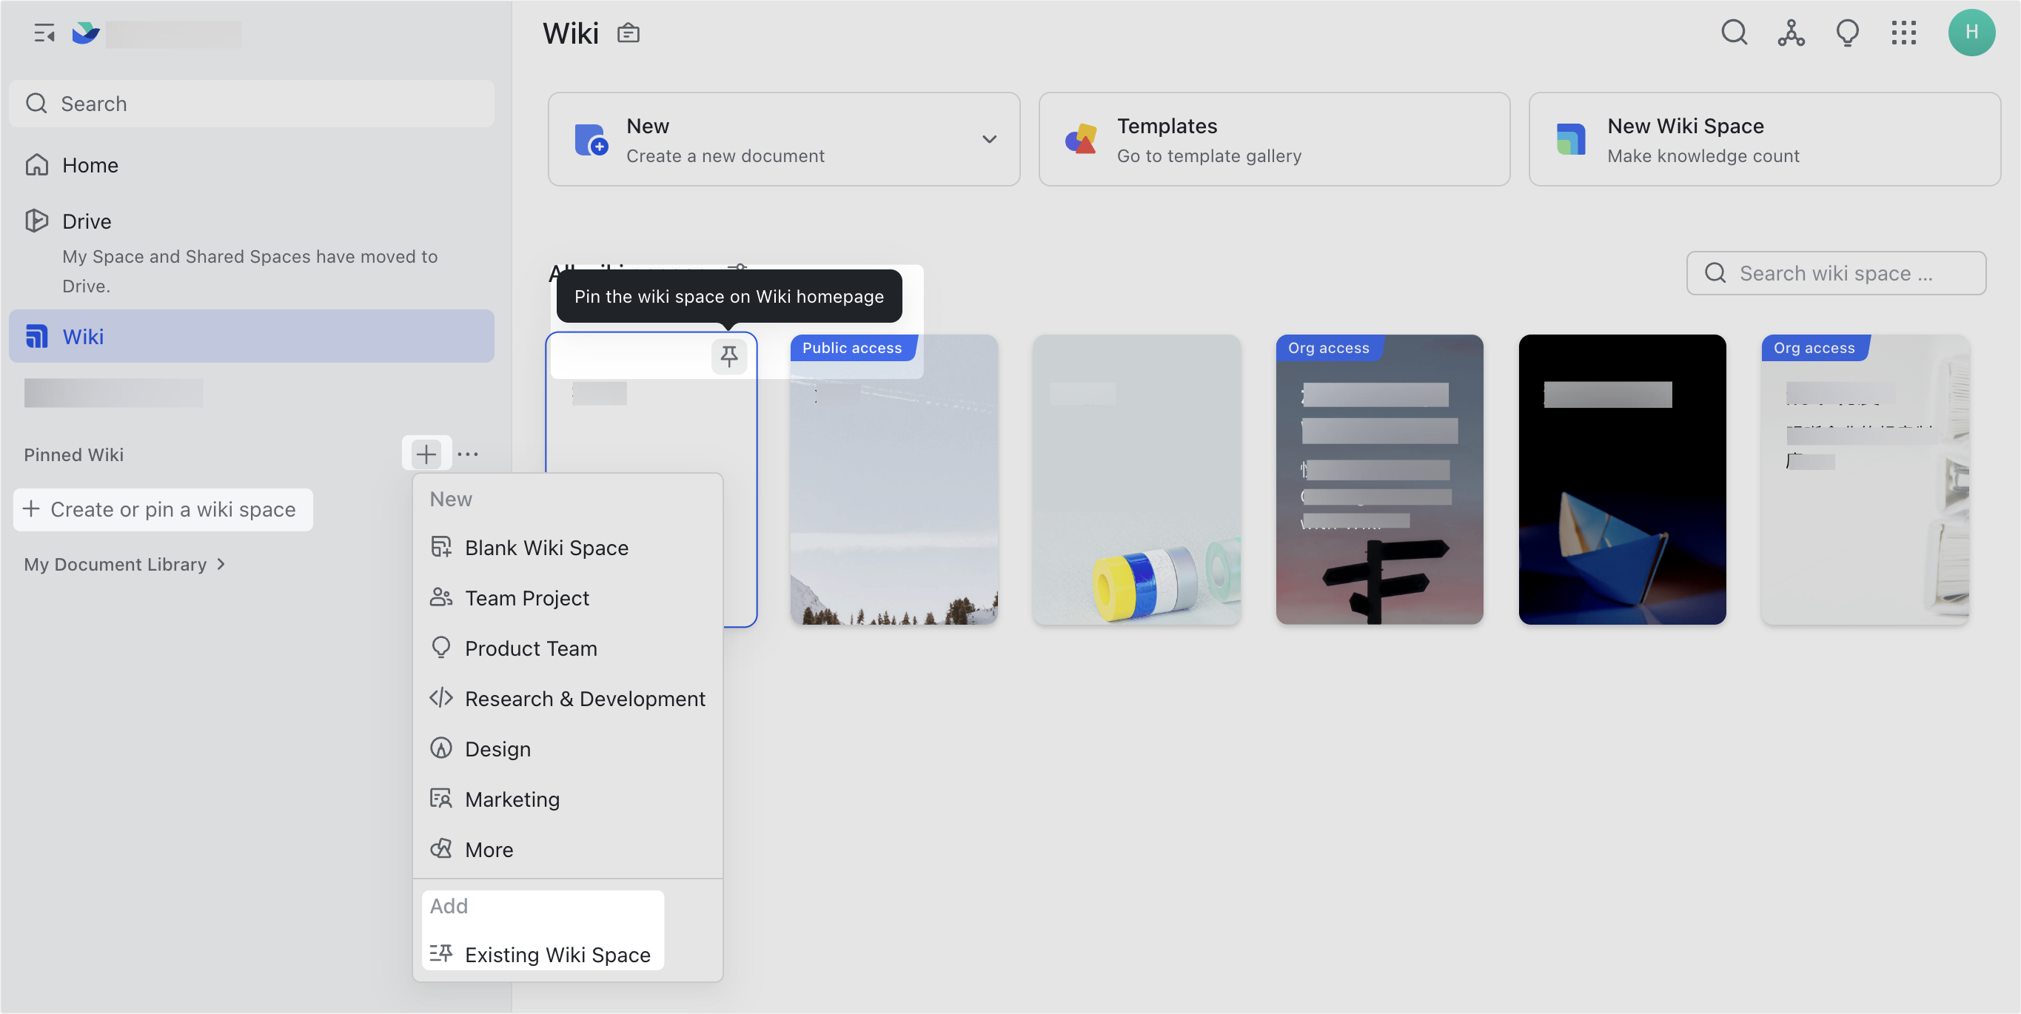Click the lightbulb icon in header
The image size is (2021, 1014).
click(1848, 33)
